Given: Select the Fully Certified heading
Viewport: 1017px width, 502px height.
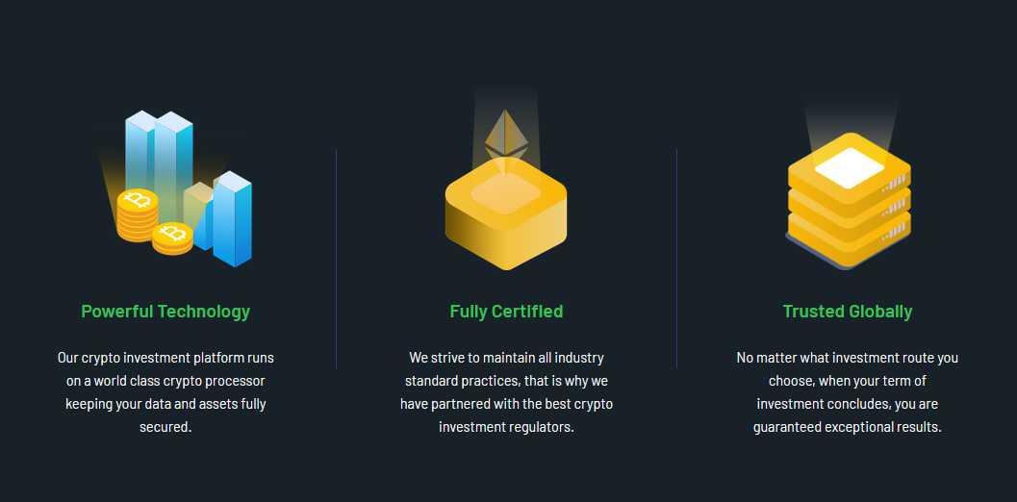Looking at the screenshot, I should tap(506, 312).
